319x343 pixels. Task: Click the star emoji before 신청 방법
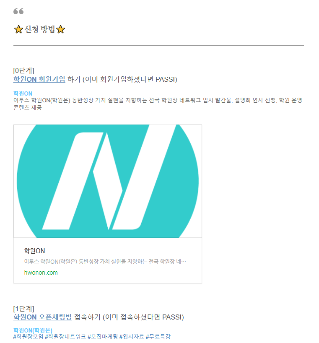coord(18,29)
